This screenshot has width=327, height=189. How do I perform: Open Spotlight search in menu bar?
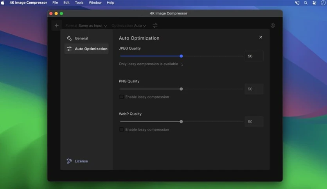tap(305, 3)
